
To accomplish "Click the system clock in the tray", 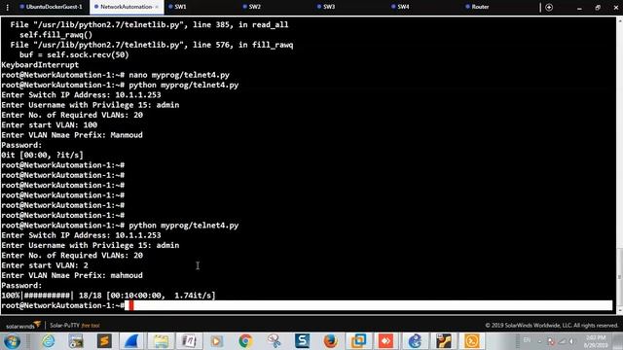I will (x=596, y=341).
